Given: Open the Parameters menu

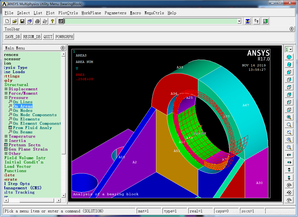Looking at the screenshot, I should [x=115, y=13].
